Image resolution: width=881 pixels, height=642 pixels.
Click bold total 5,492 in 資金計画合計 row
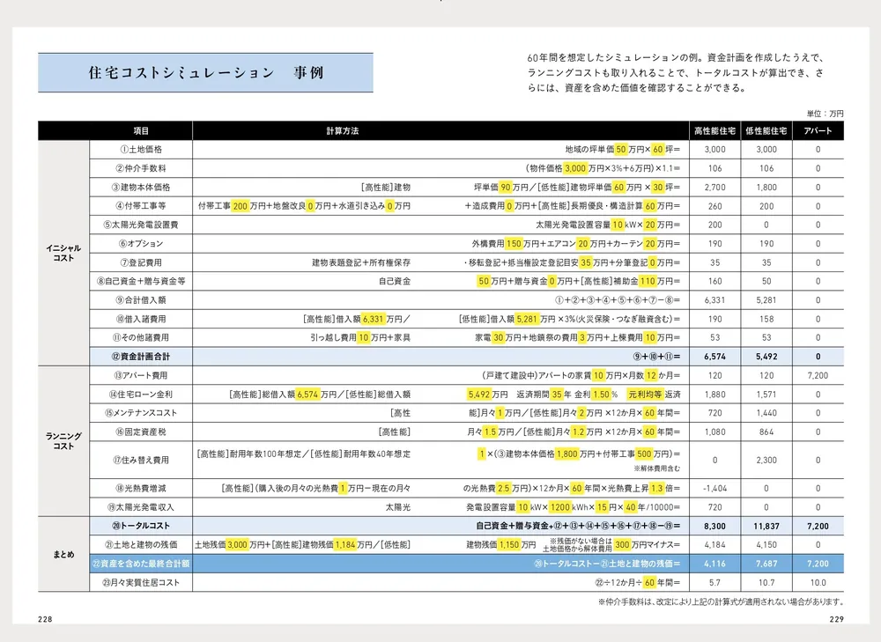[x=766, y=357]
